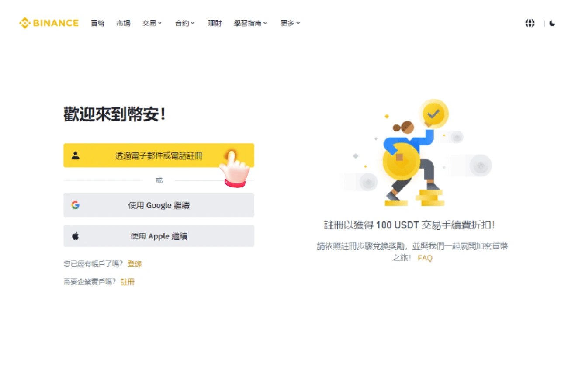Viewport: 568px width, 387px height.
Task: Expand the 學習指南 dropdown menu
Action: 250,23
